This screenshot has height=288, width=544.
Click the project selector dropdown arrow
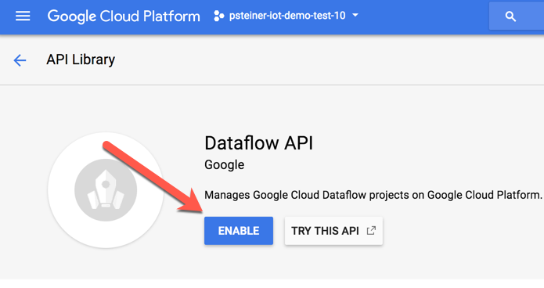click(x=355, y=16)
